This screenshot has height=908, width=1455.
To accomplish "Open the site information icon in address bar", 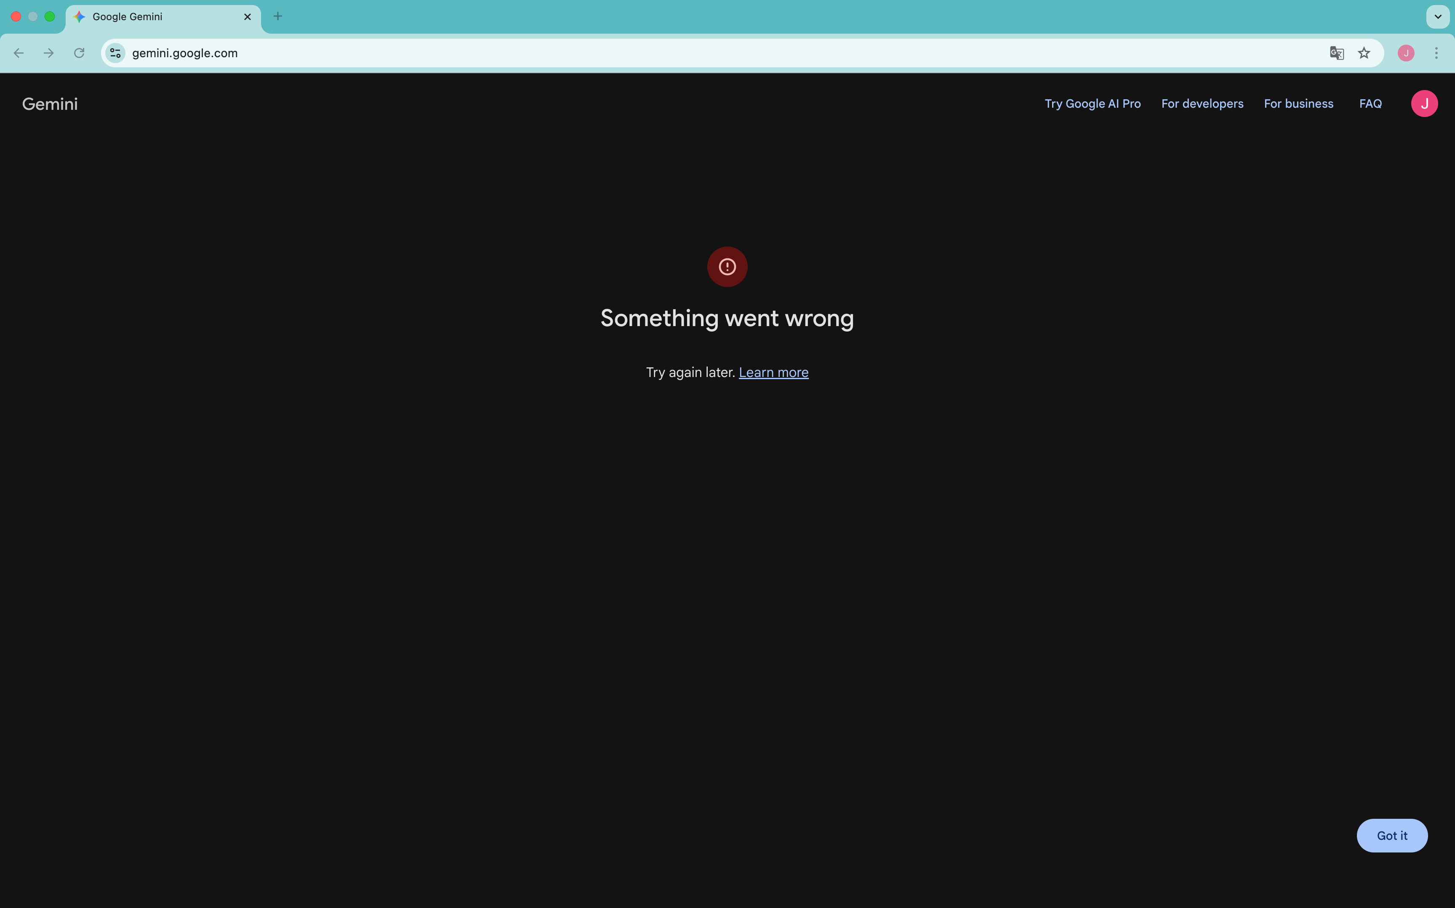I will tap(115, 53).
